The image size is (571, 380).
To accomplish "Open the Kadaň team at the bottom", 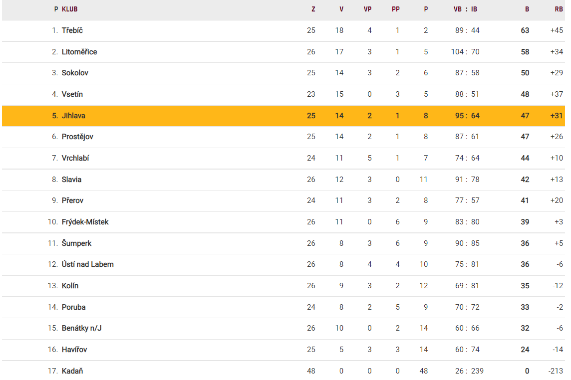I will tap(72, 371).
